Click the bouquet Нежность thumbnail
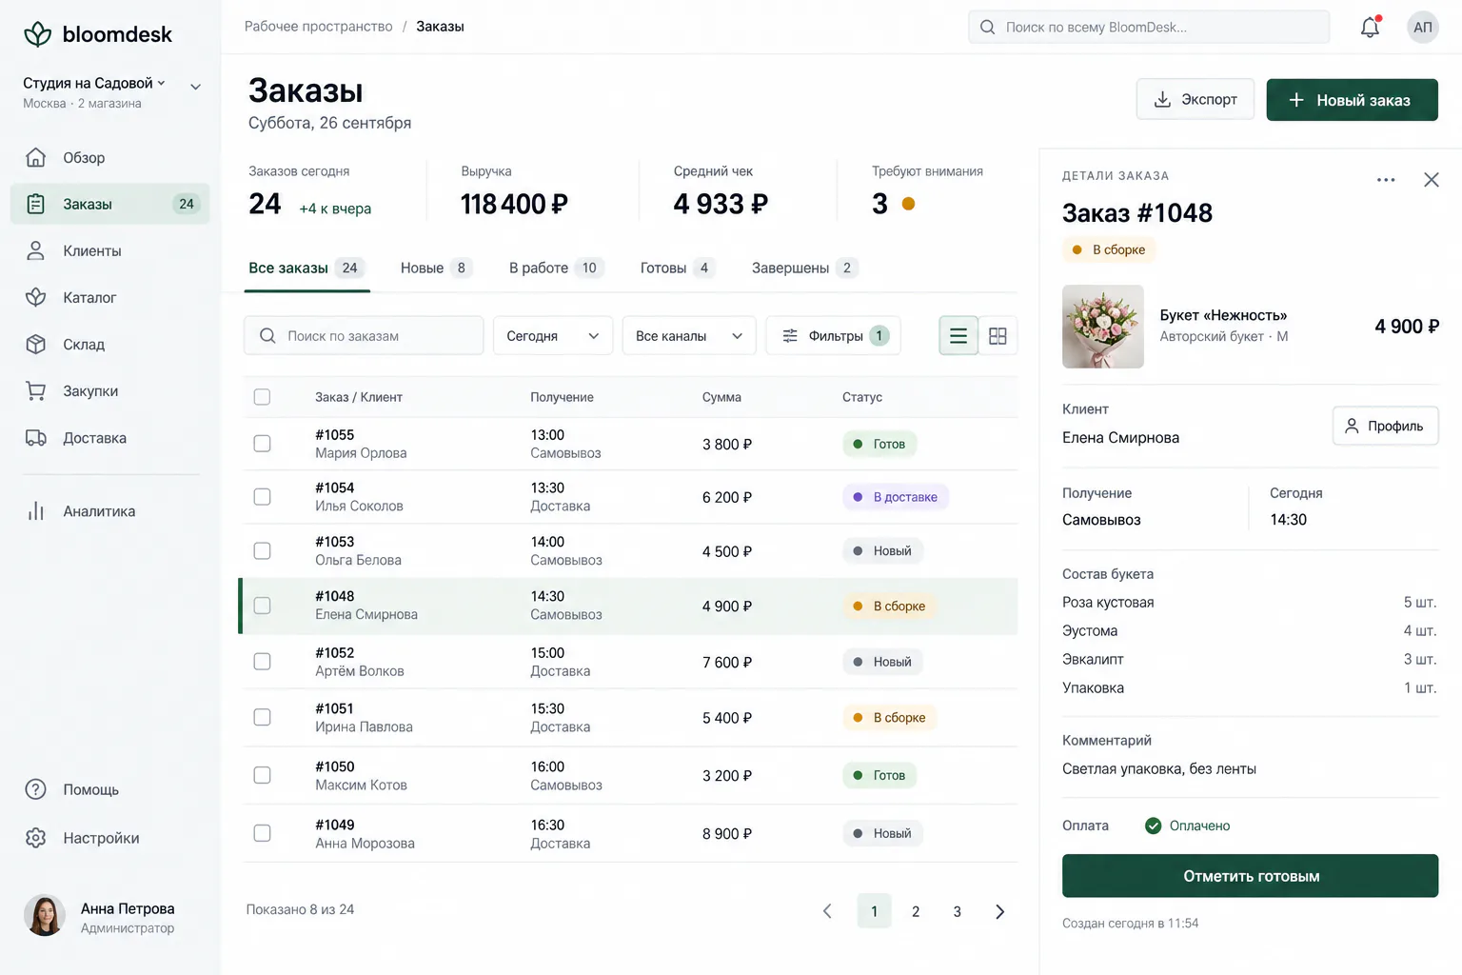Image resolution: width=1462 pixels, height=975 pixels. (x=1103, y=327)
